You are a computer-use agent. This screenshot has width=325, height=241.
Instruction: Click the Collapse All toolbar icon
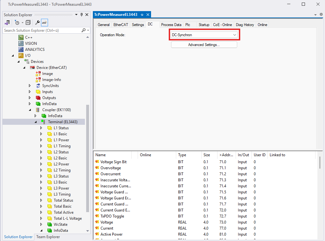tap(28, 23)
